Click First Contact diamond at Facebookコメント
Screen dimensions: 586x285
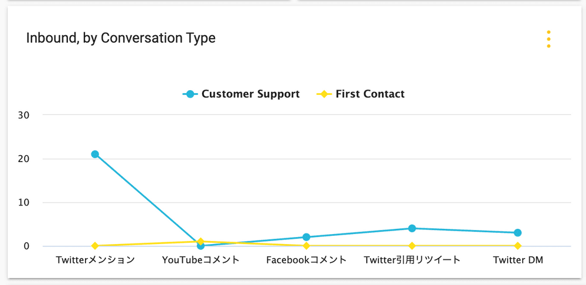click(x=306, y=246)
